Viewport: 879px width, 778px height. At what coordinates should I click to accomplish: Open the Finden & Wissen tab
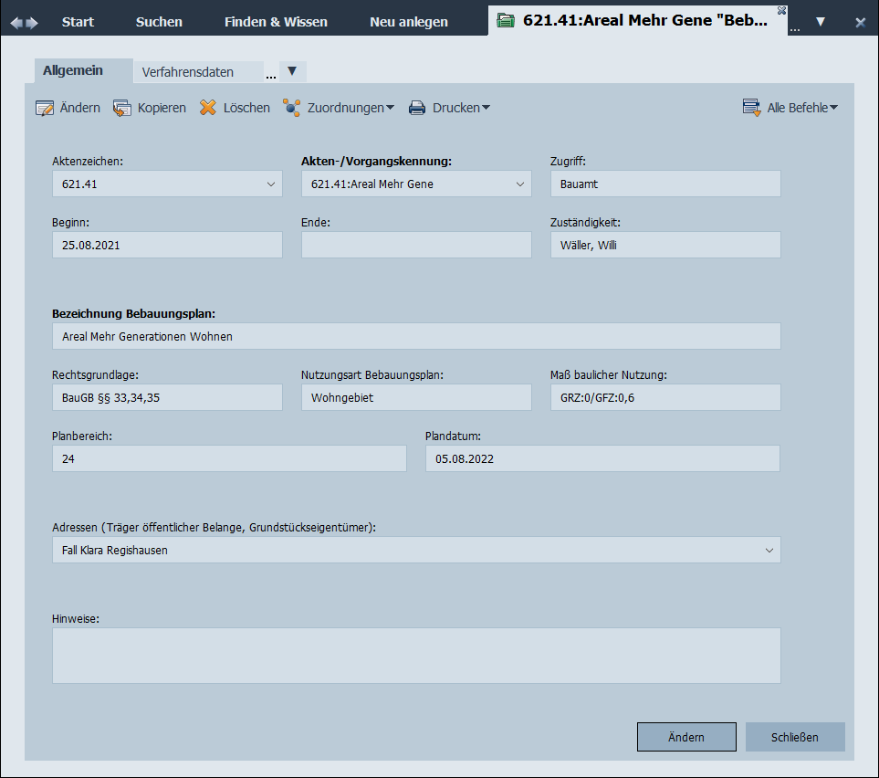coord(276,22)
